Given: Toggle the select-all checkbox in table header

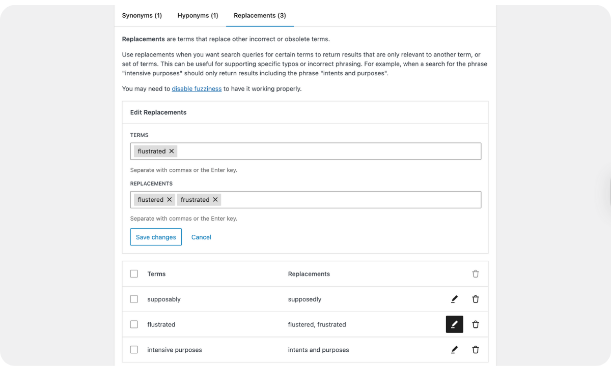Looking at the screenshot, I should (x=134, y=274).
